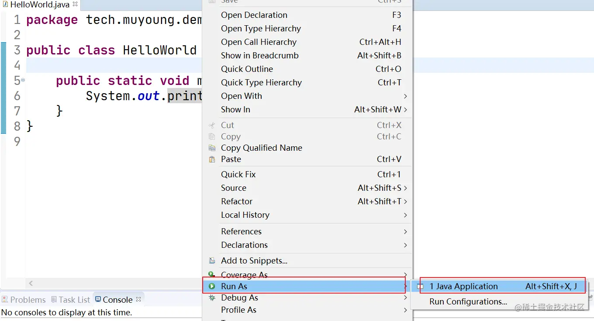This screenshot has width=594, height=321.
Task: Click the 'void' keyword on line 5
Action: [x=175, y=81]
